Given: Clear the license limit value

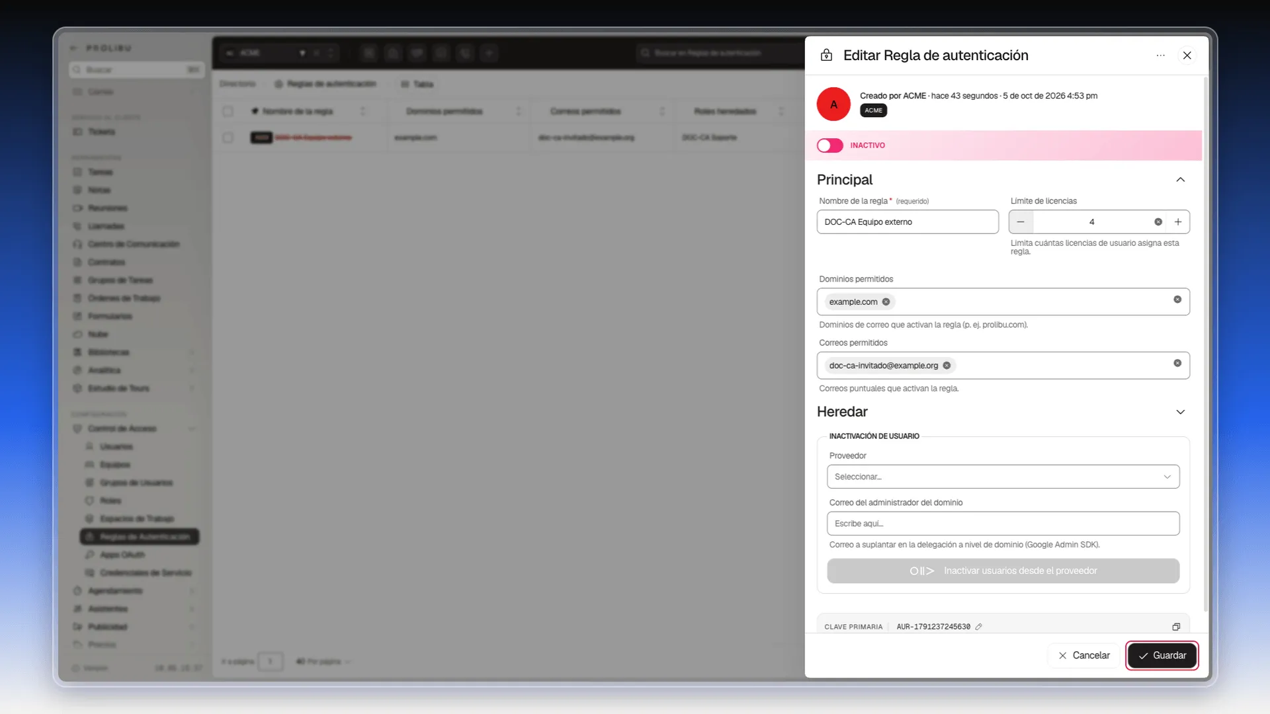Looking at the screenshot, I should [x=1158, y=222].
